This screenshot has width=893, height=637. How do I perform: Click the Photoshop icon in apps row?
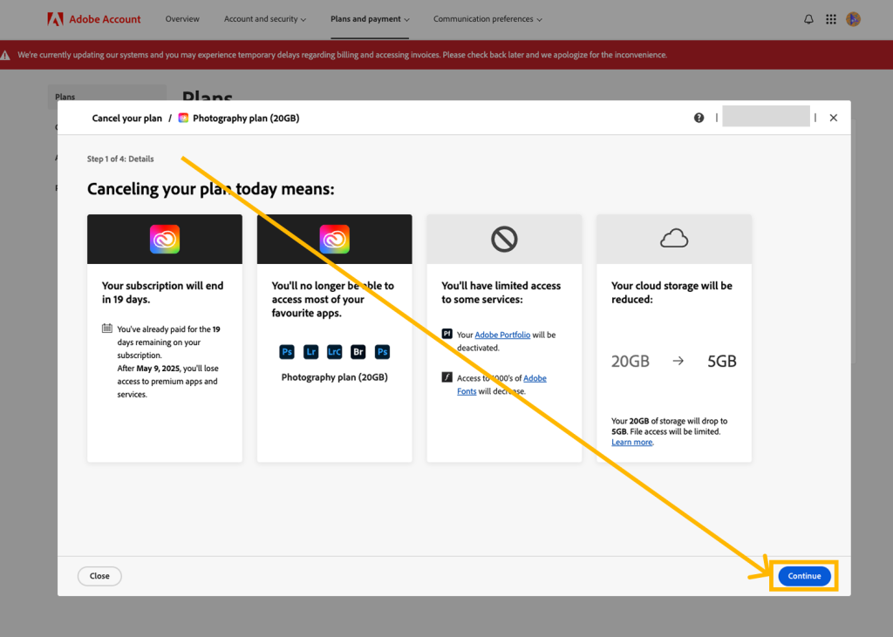[x=287, y=352]
